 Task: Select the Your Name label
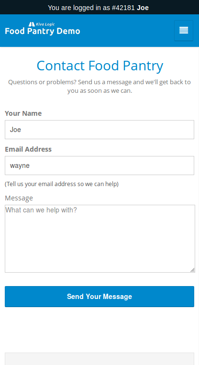23,113
